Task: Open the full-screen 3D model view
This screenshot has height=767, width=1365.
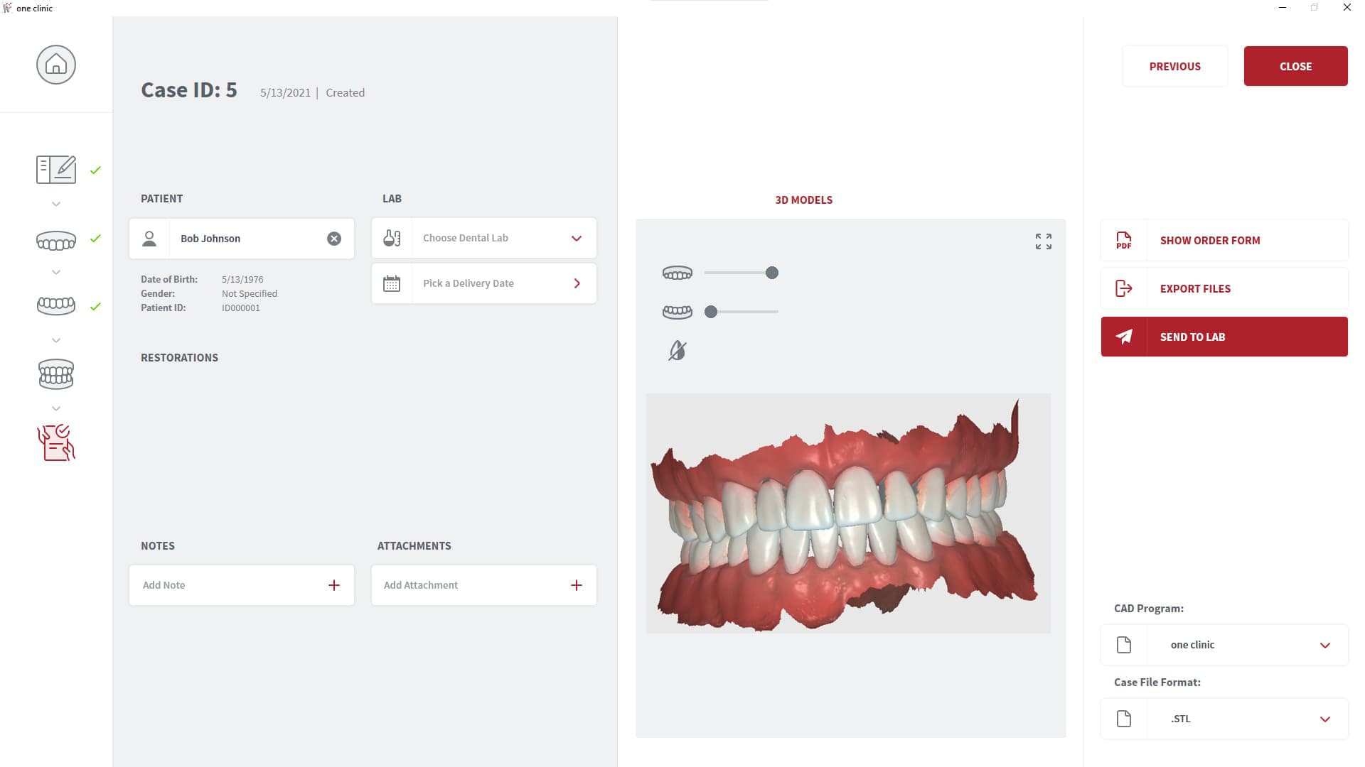Action: 1044,241
